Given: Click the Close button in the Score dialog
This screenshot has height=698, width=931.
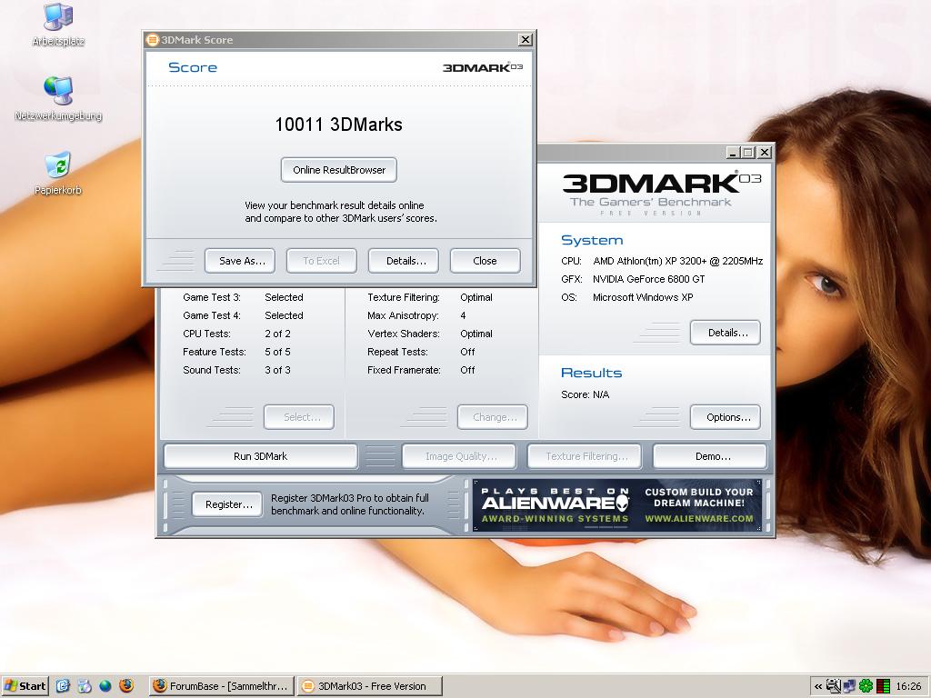Looking at the screenshot, I should (x=486, y=261).
